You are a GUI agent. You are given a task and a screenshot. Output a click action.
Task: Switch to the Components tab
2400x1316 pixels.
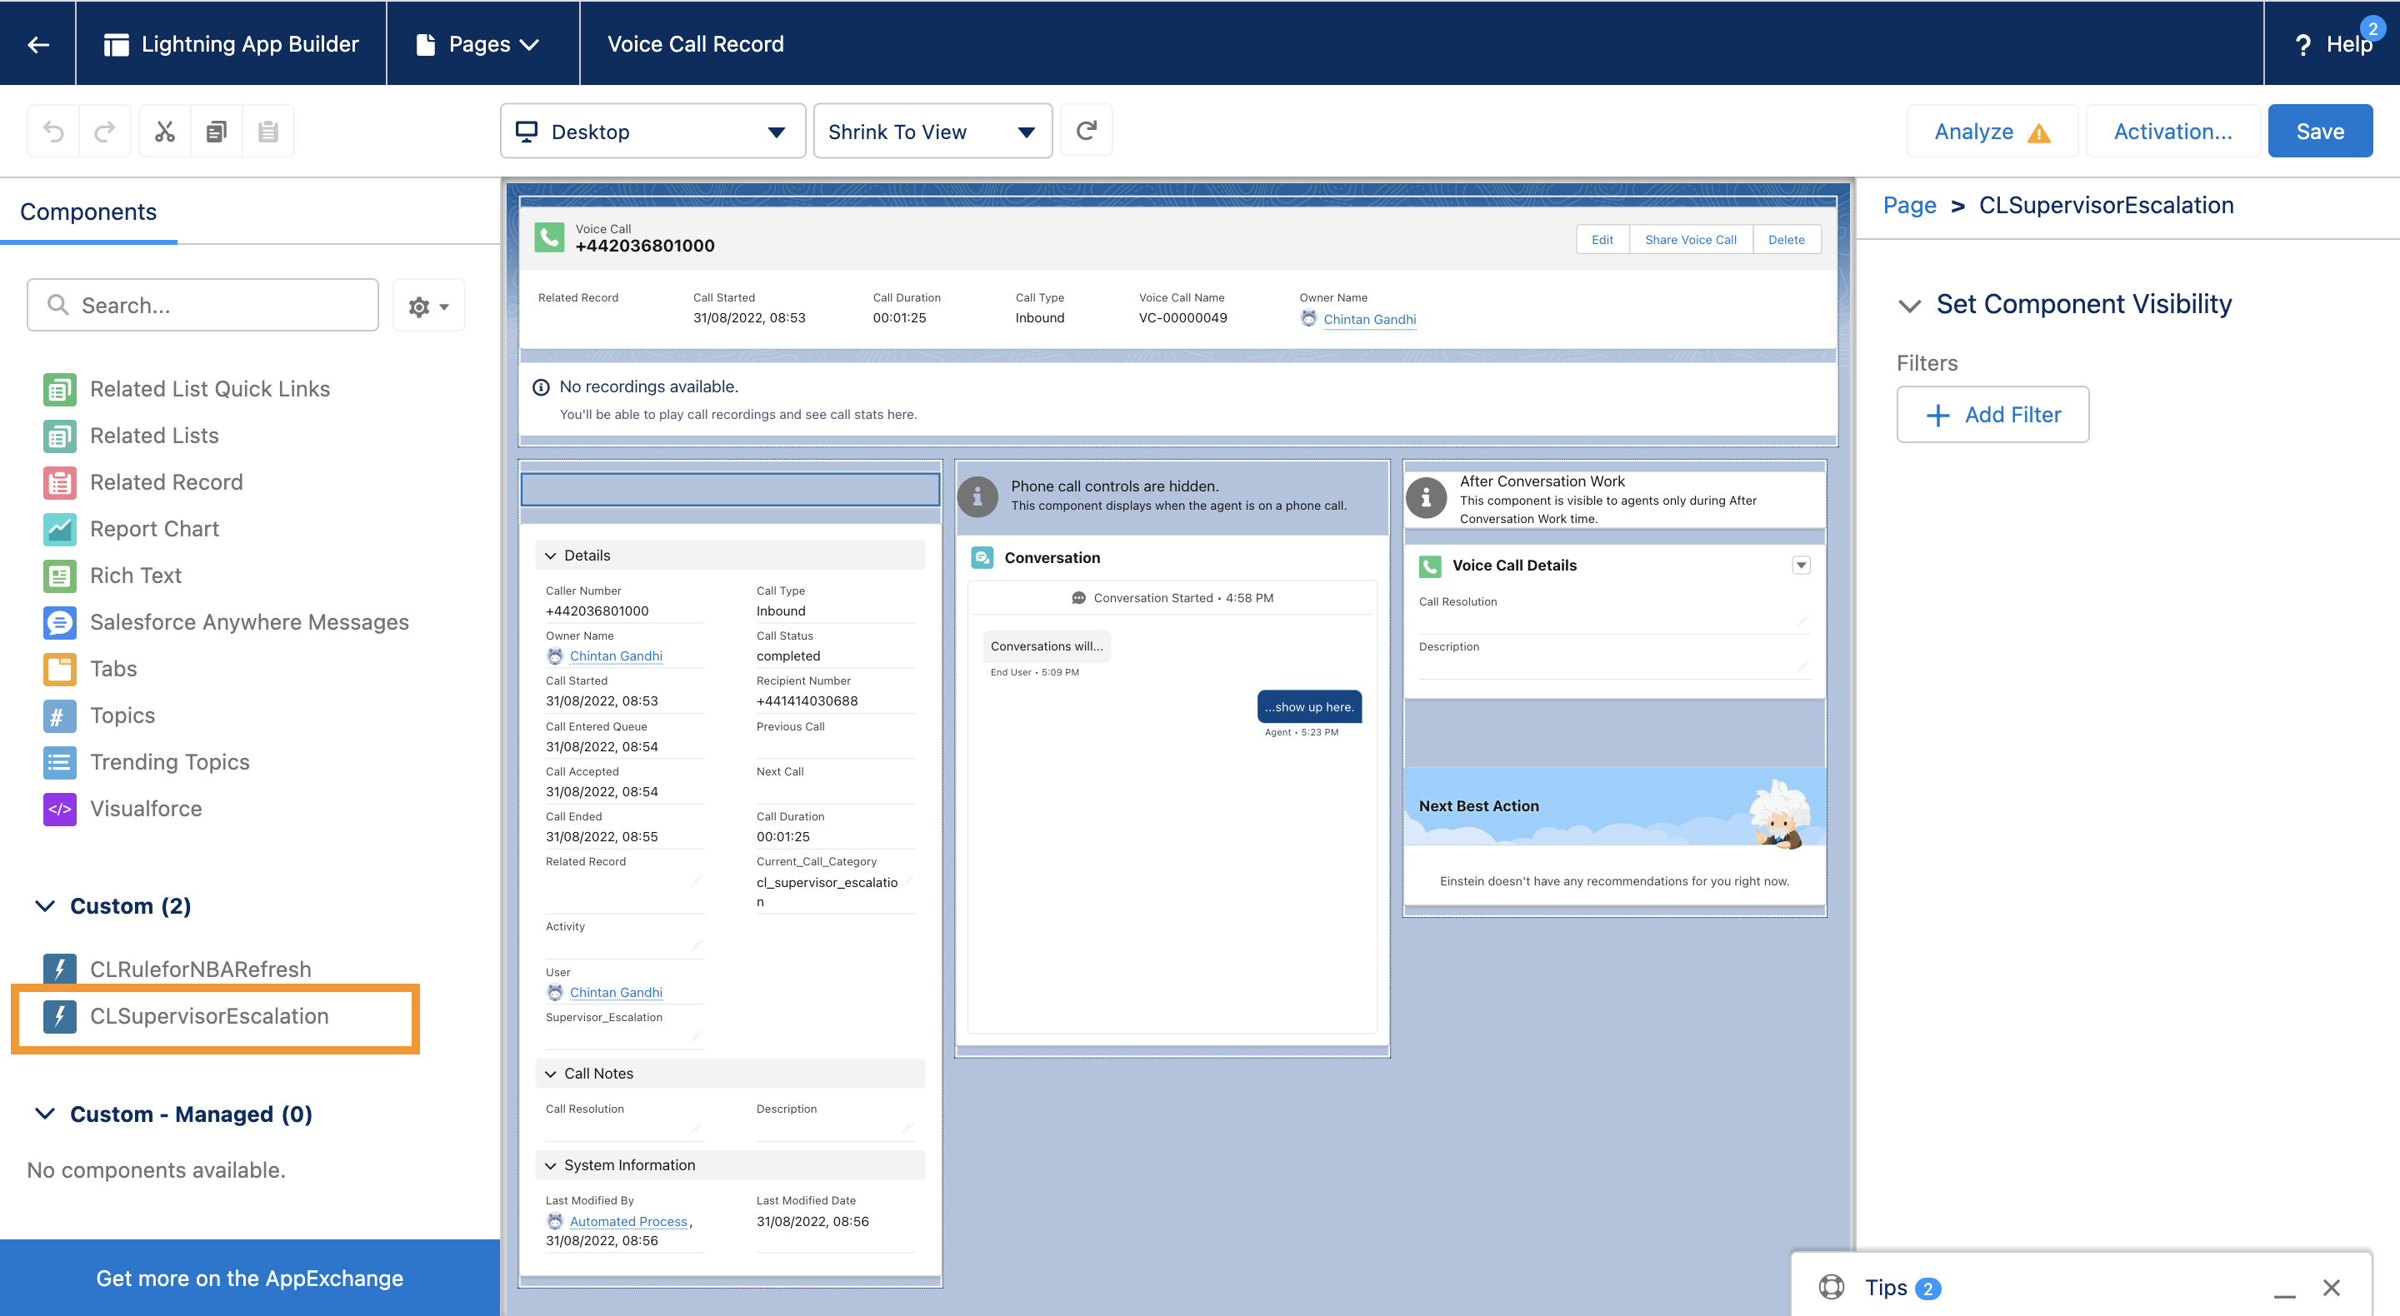(88, 212)
